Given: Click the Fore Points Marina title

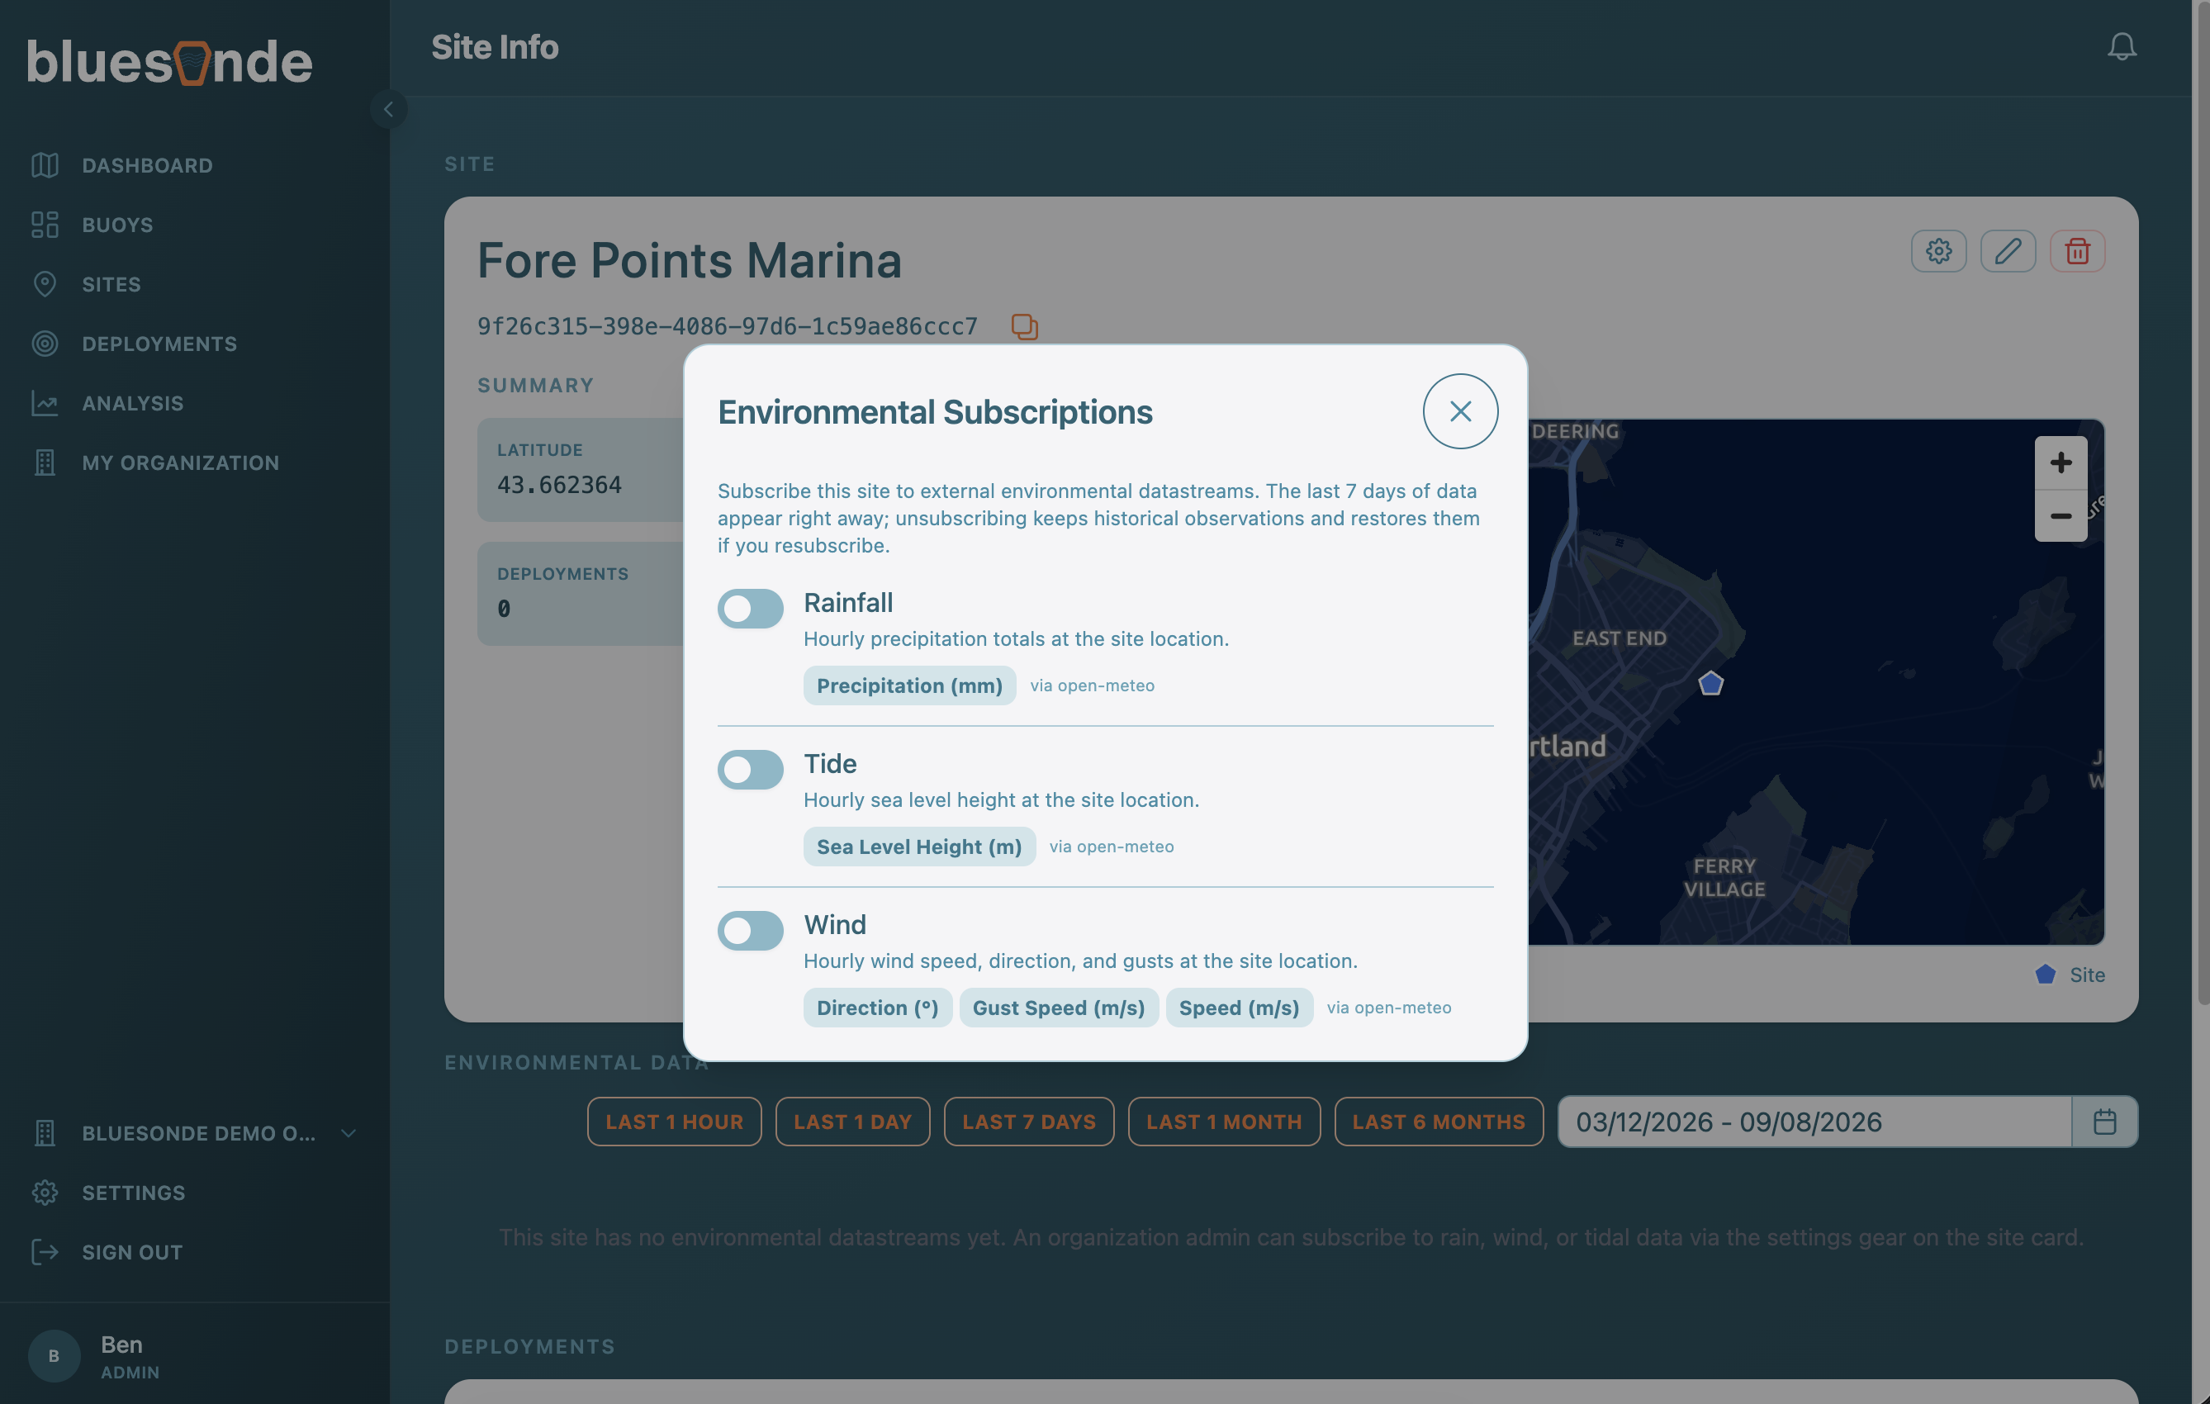Looking at the screenshot, I should click(690, 259).
